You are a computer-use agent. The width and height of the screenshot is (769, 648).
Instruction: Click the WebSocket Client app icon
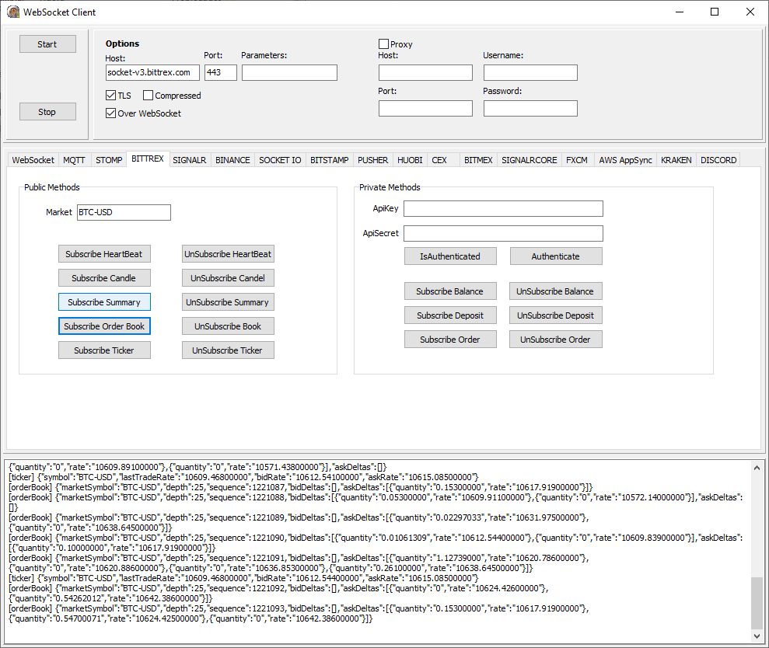click(13, 12)
